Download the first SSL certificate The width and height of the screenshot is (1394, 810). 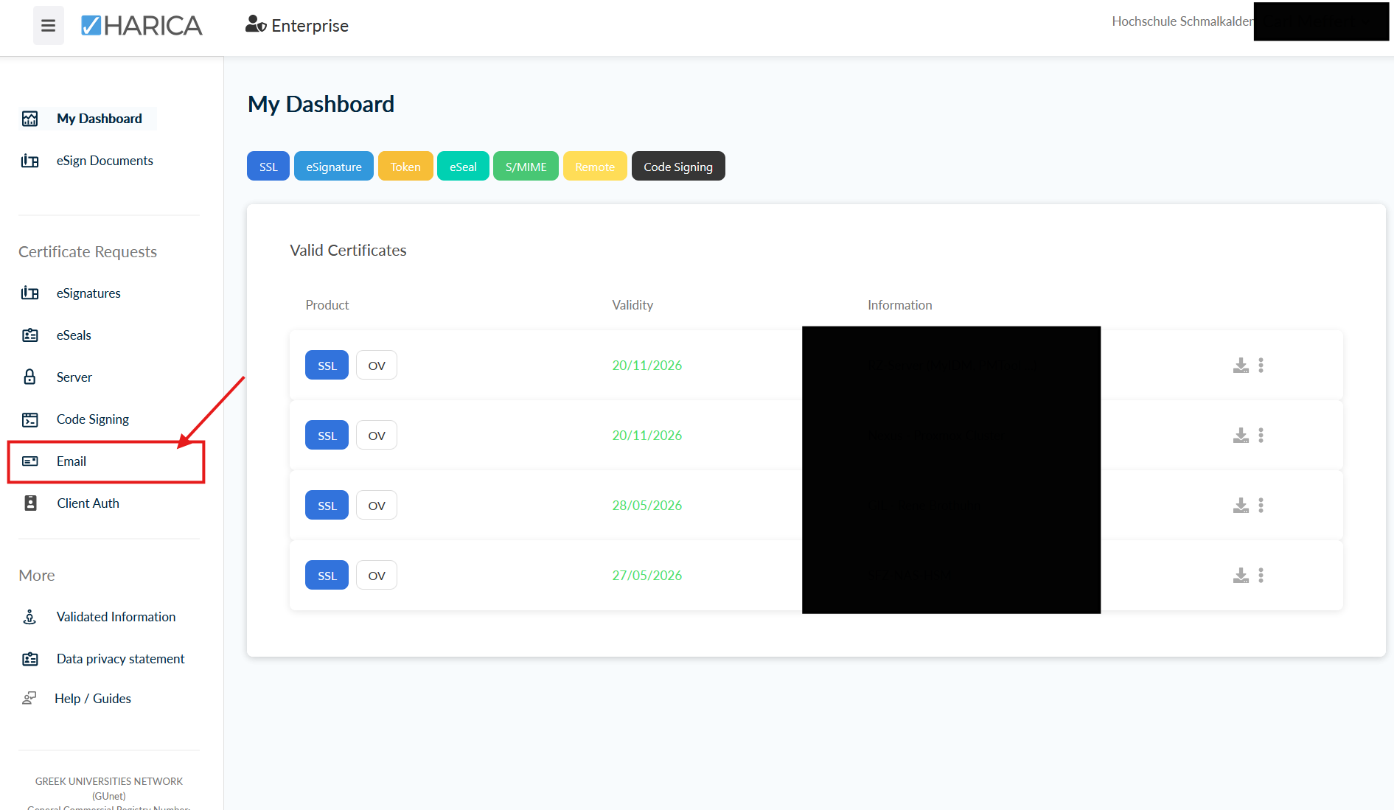1241,366
